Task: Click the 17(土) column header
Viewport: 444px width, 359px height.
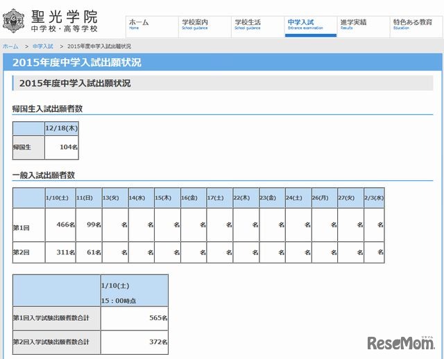Action: click(220, 198)
